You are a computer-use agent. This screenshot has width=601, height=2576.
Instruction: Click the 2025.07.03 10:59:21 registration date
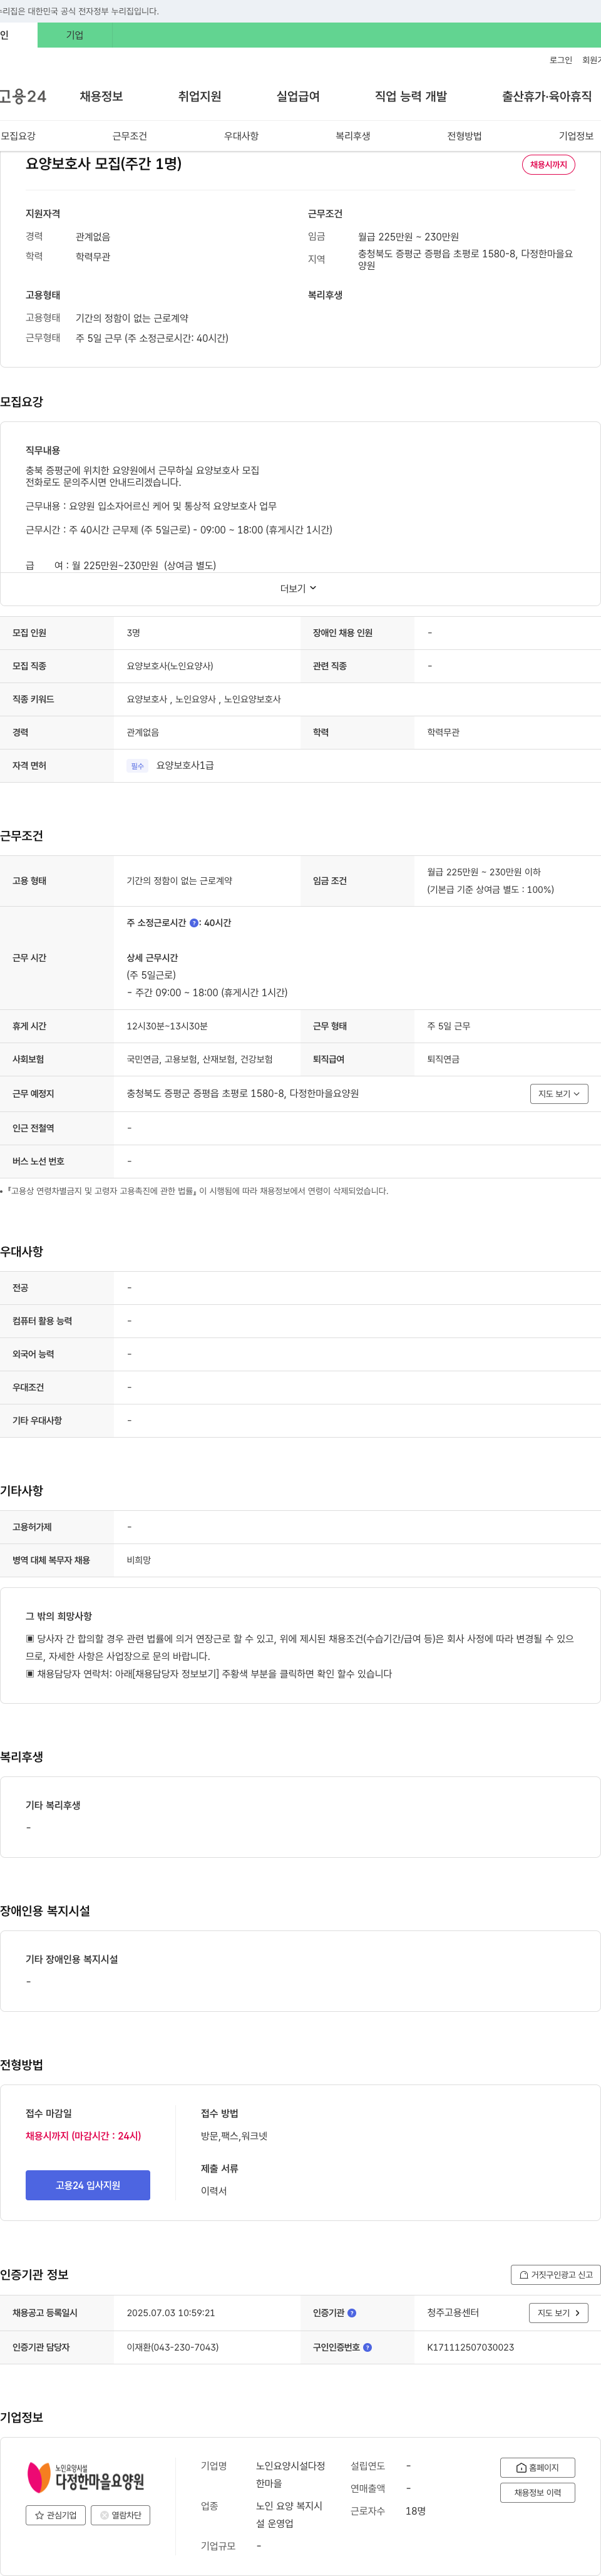(x=171, y=2313)
